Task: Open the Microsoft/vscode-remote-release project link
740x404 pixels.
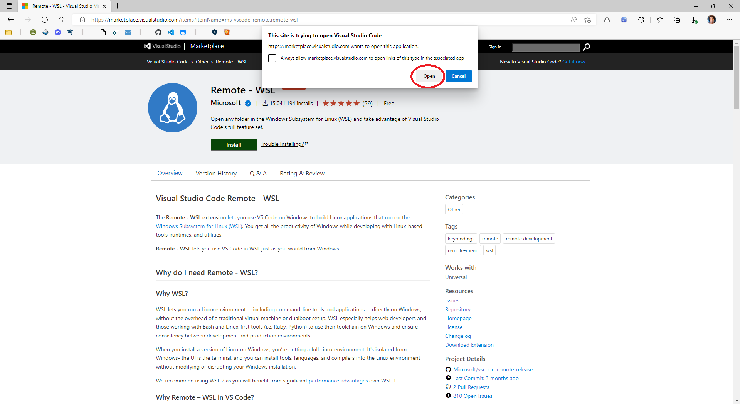Action: pyautogui.click(x=493, y=369)
